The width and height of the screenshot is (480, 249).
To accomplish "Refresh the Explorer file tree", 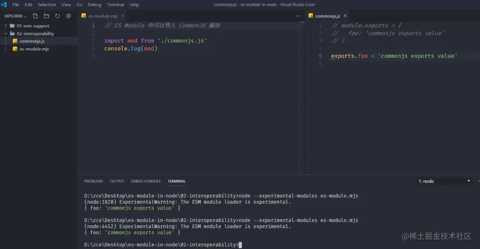I will coord(57,16).
